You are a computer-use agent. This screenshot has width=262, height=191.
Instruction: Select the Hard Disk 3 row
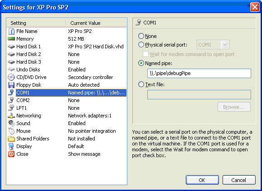[67, 62]
